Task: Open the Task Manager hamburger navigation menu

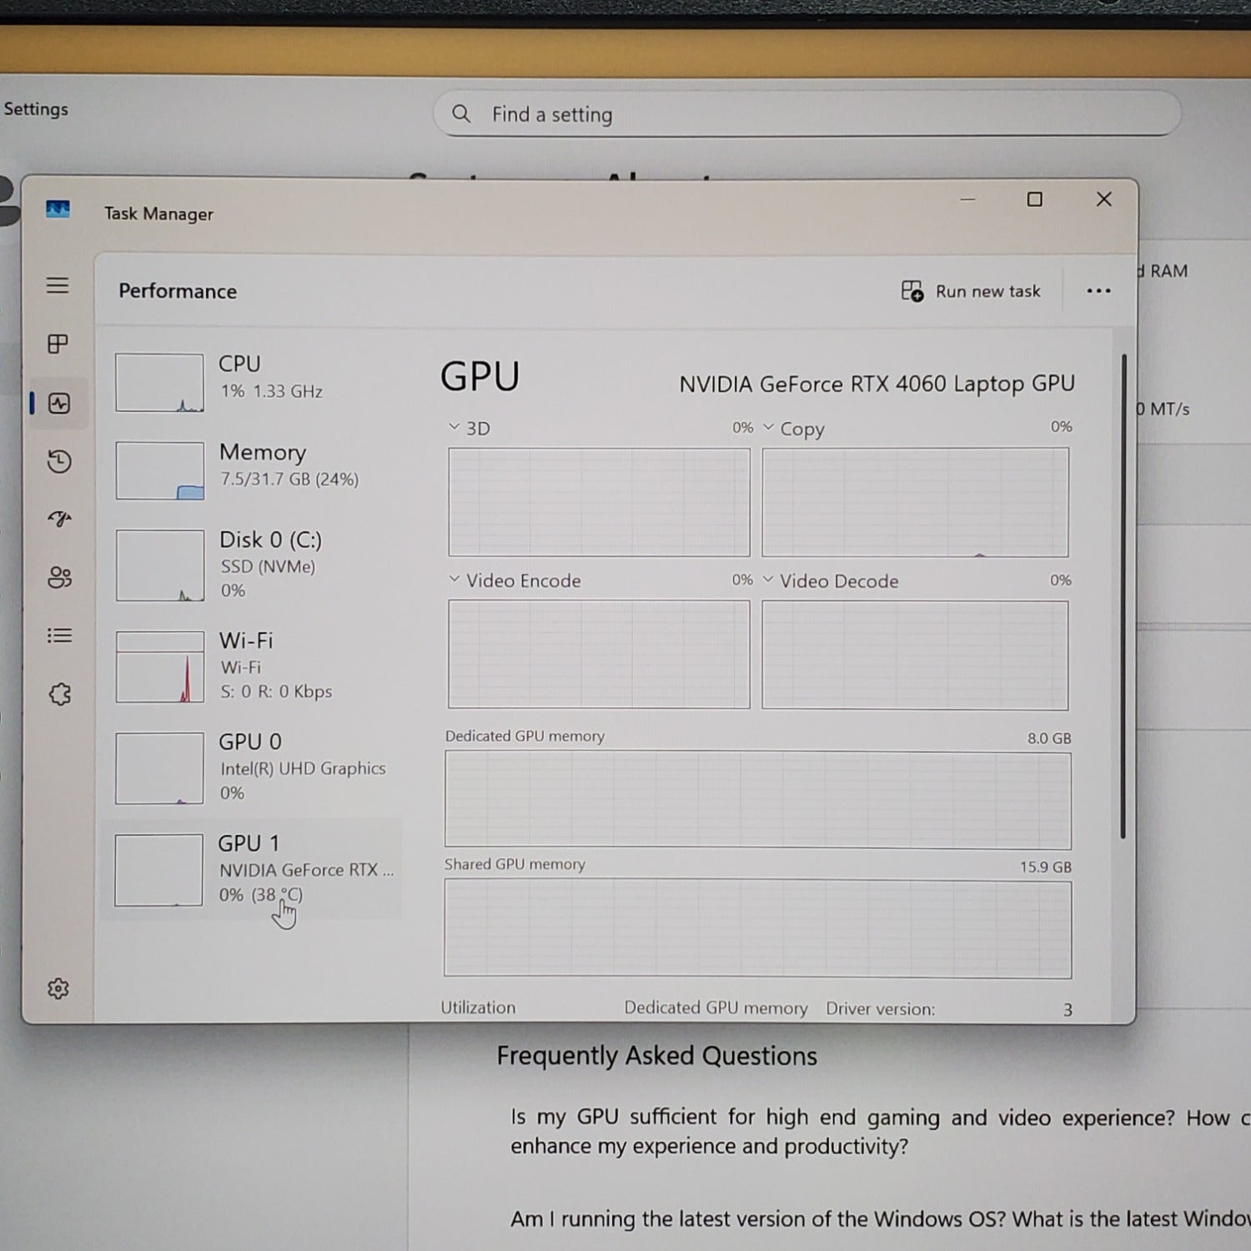Action: click(x=58, y=285)
